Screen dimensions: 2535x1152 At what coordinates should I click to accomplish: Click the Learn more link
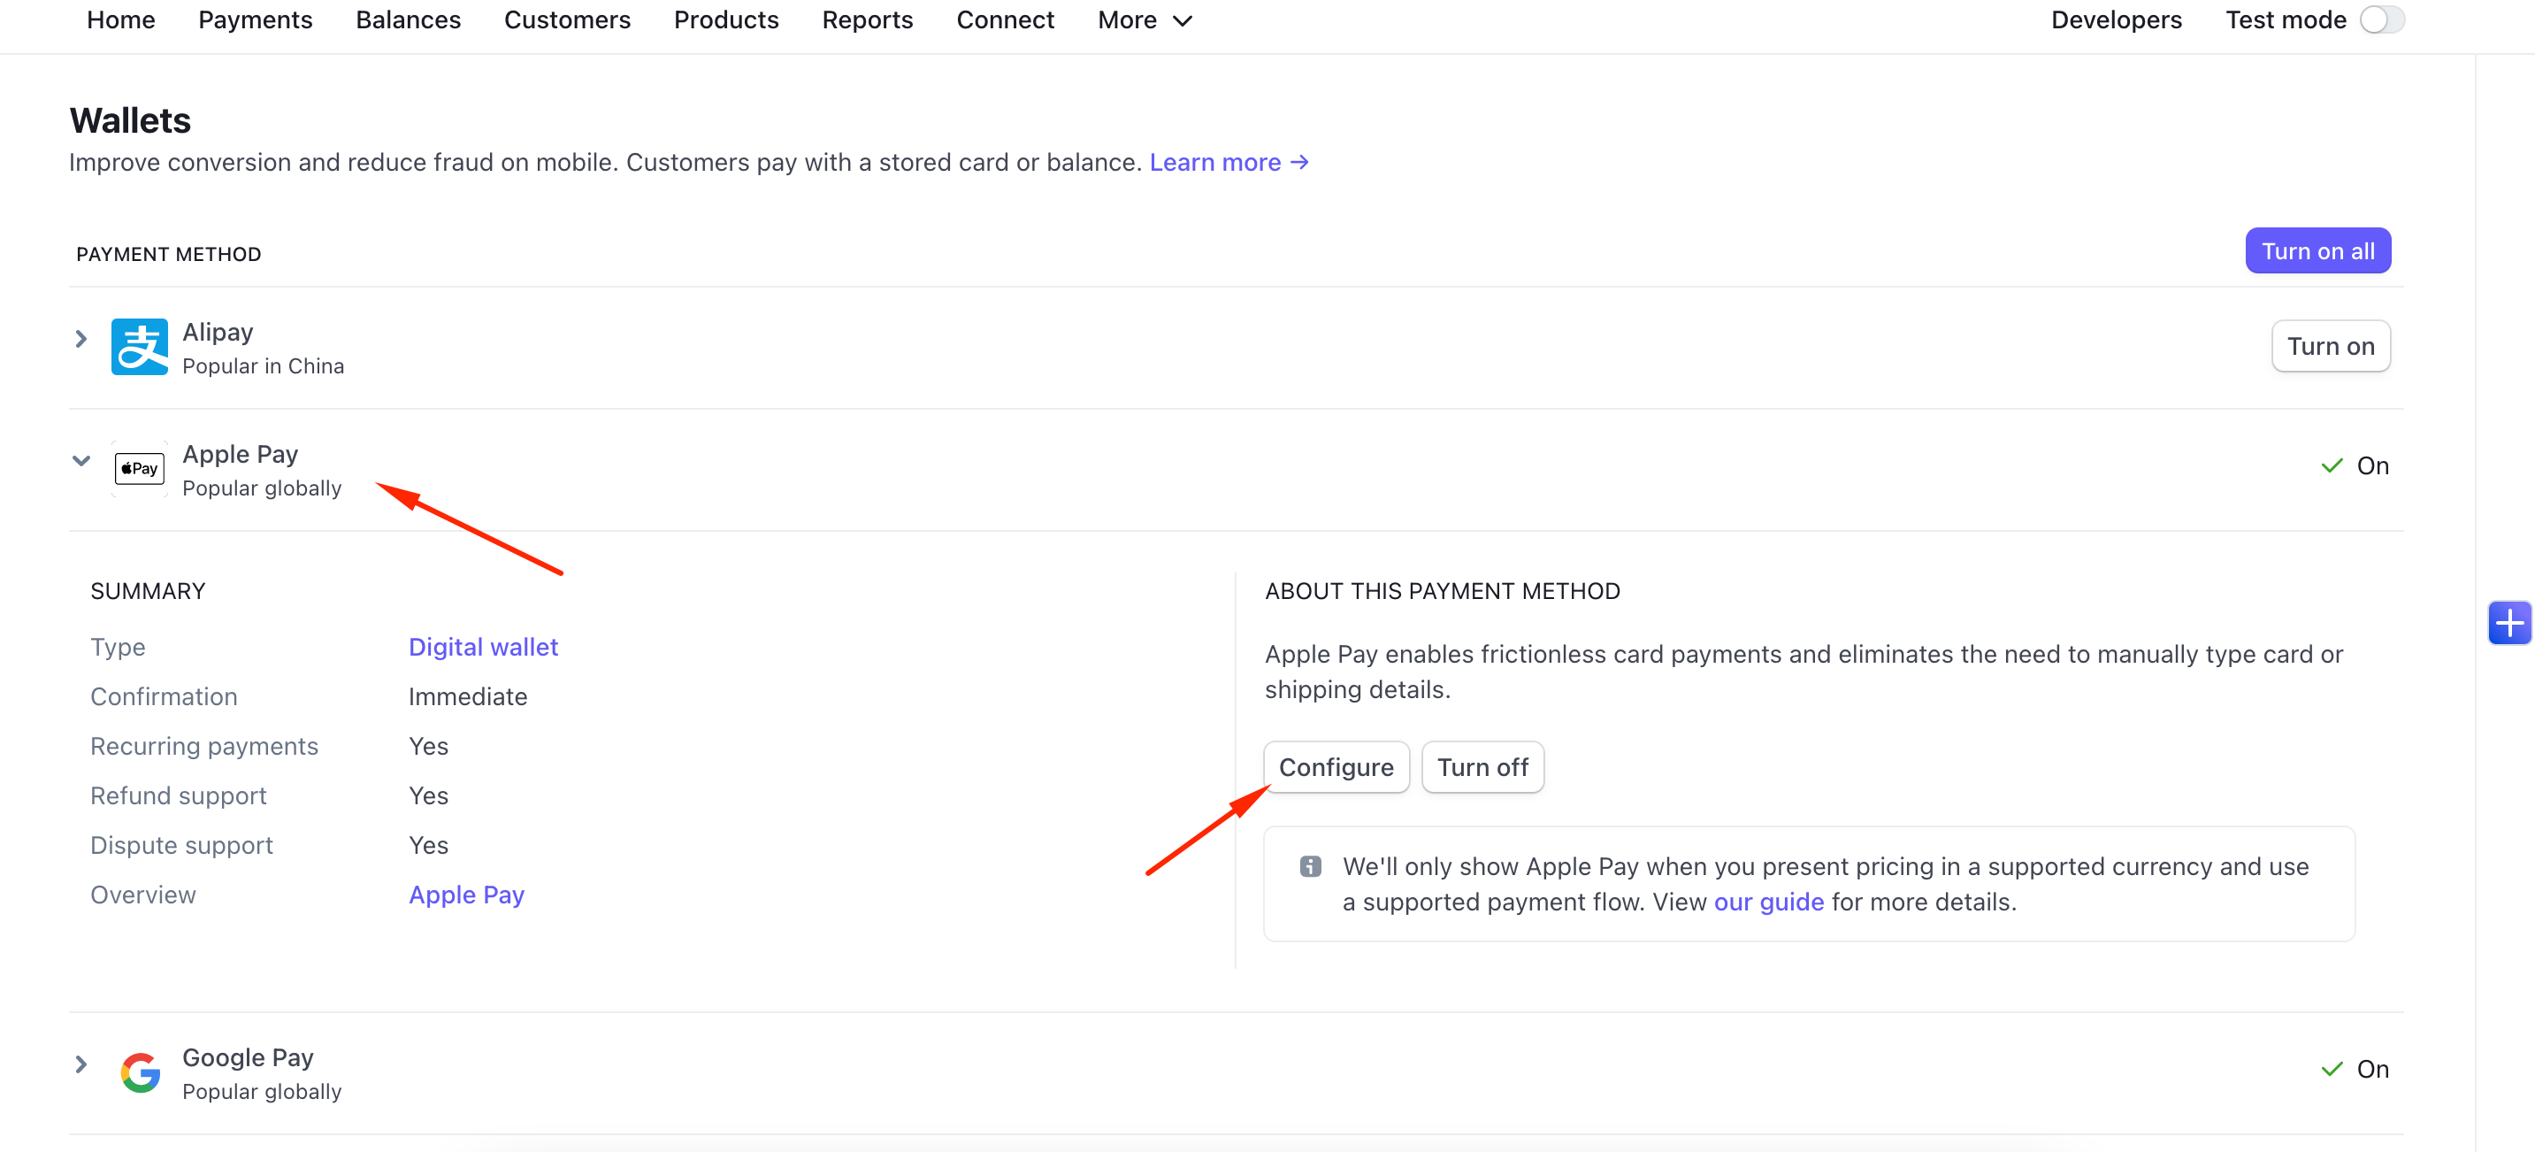[x=1228, y=163]
